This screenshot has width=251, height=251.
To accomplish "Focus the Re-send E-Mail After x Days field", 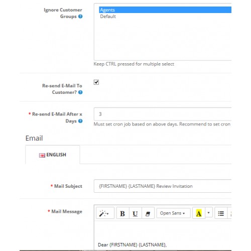I will point(163,114).
